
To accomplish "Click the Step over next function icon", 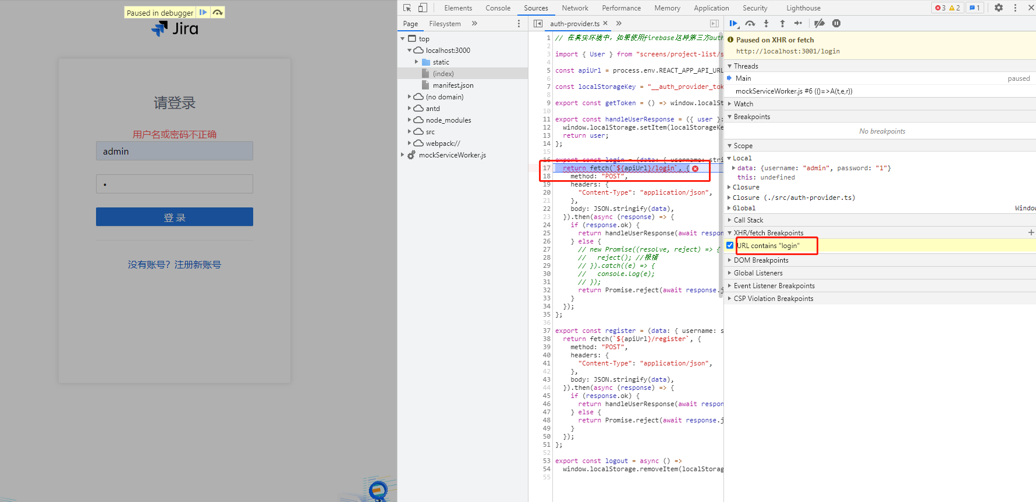I will click(750, 23).
